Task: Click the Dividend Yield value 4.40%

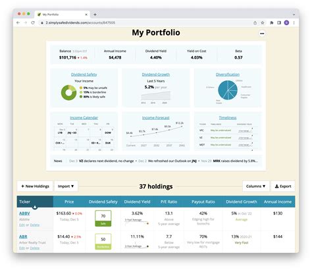Action: pos(156,57)
